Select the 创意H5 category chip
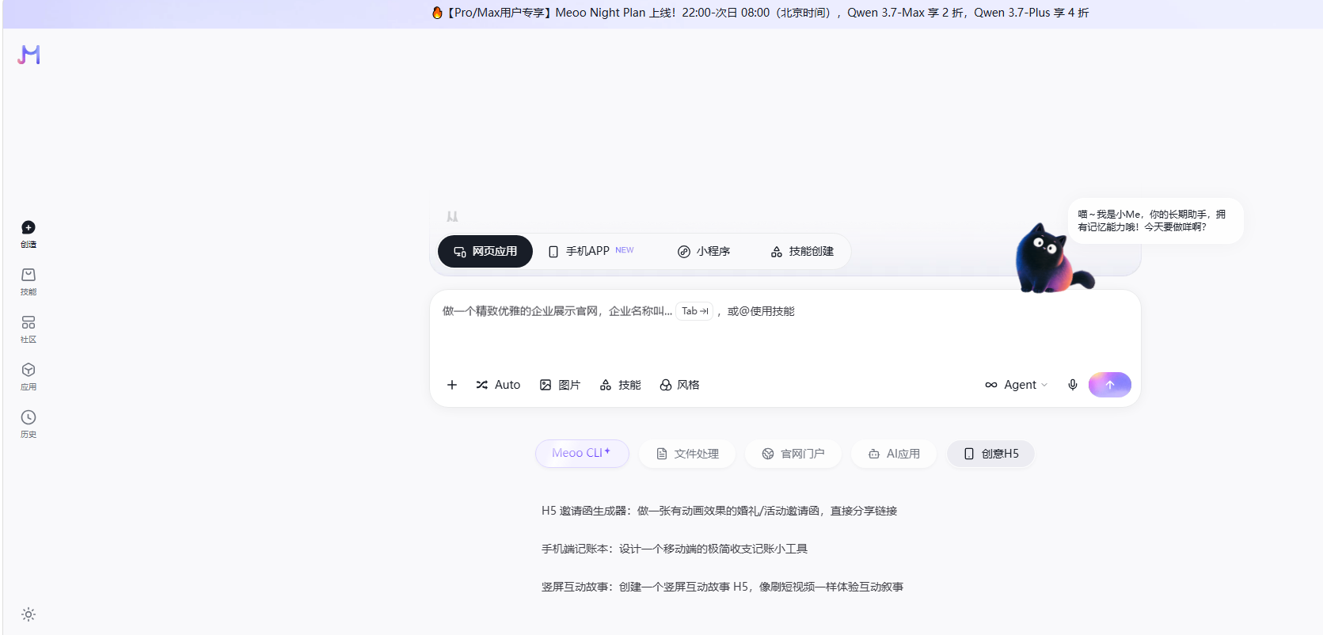 991,454
